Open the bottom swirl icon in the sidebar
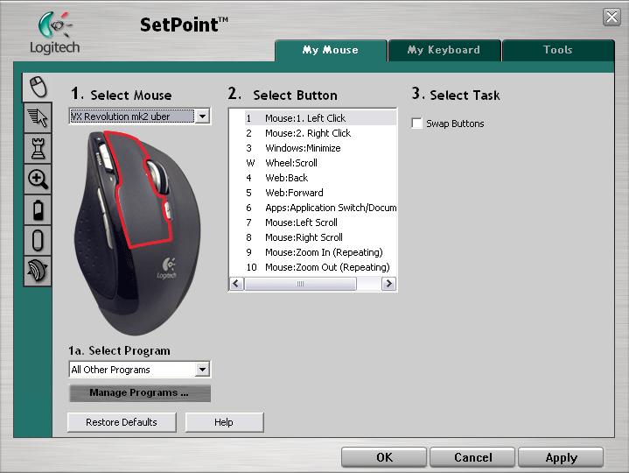Viewport: 629px width, 473px height. point(38,271)
